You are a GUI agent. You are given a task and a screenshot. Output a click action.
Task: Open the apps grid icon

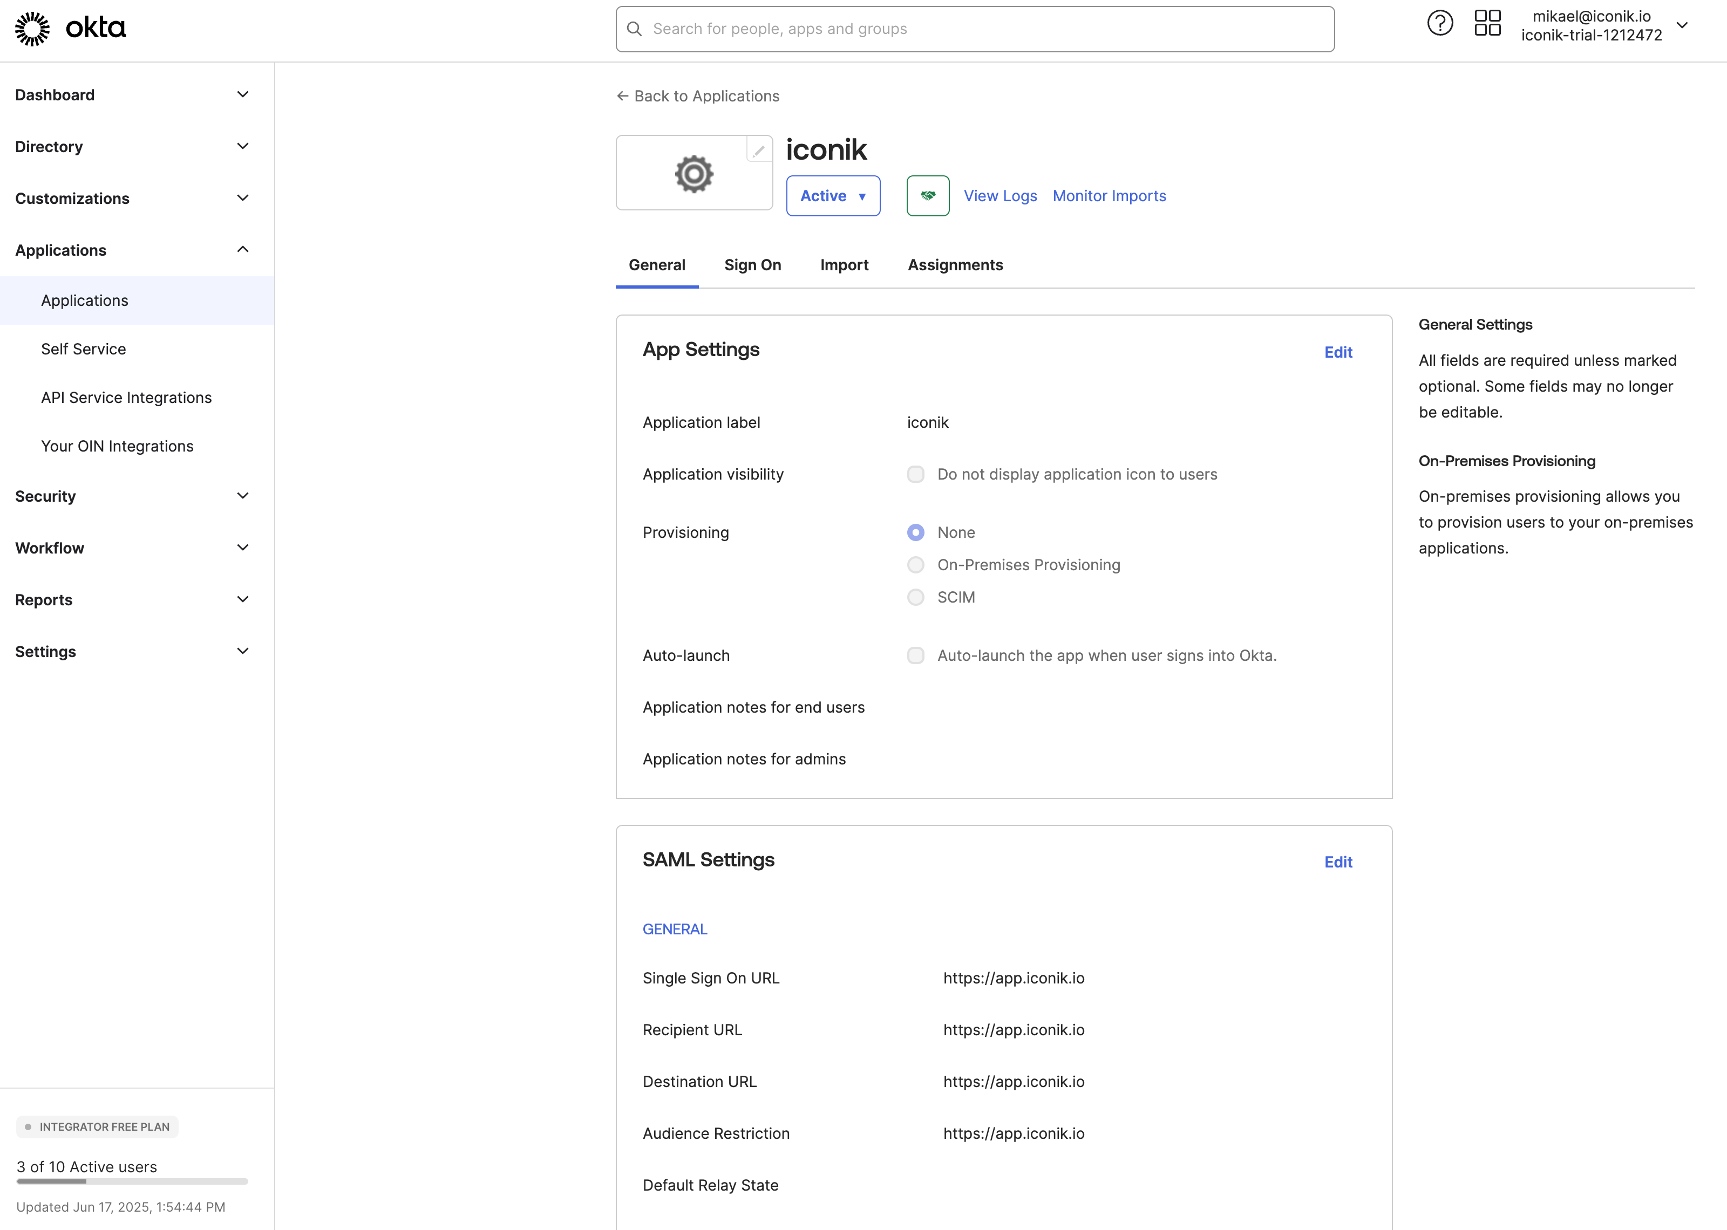1487,24
